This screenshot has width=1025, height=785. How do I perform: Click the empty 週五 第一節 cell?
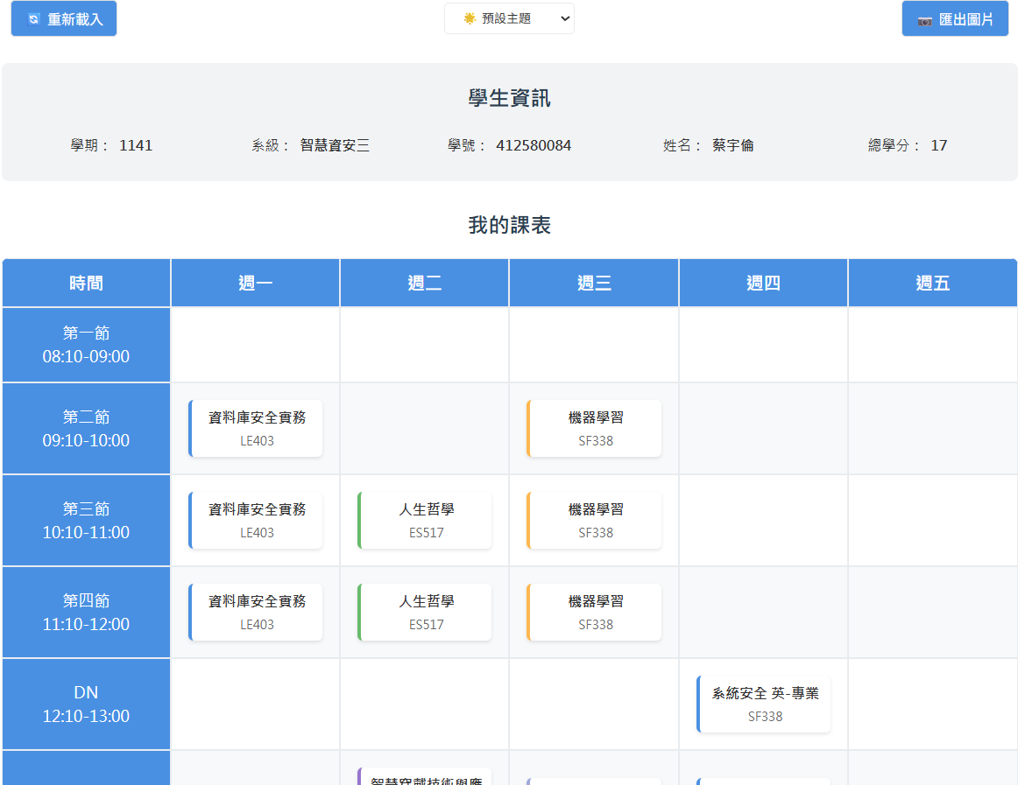pos(932,345)
